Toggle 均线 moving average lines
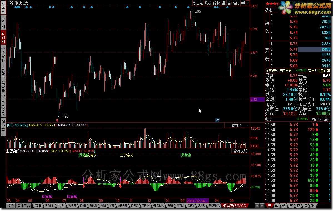This screenshot has width=334, height=211. pos(208,3)
